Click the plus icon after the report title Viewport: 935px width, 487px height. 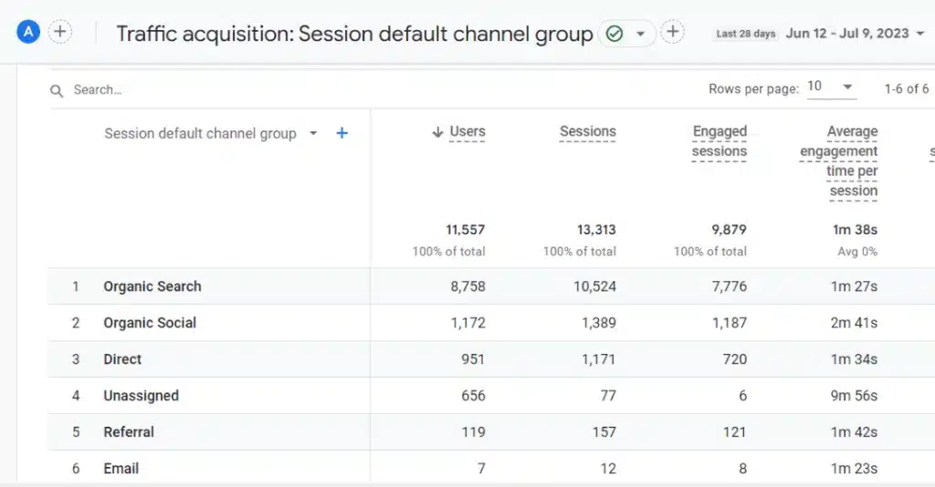[673, 33]
